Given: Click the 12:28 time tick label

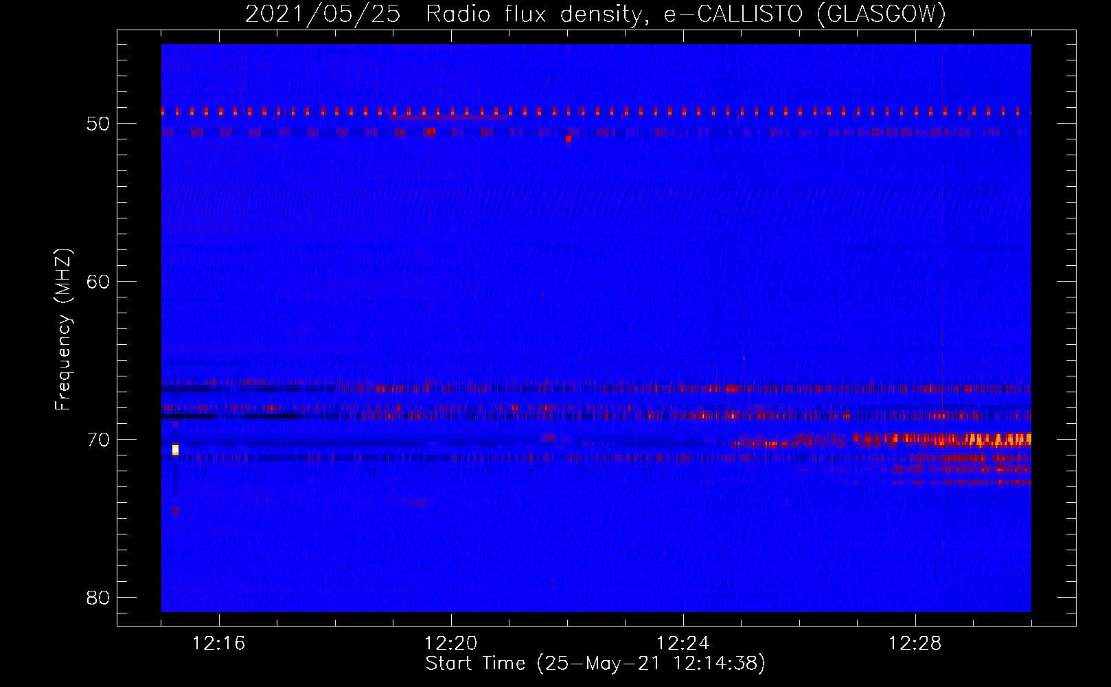Looking at the screenshot, I should [915, 644].
